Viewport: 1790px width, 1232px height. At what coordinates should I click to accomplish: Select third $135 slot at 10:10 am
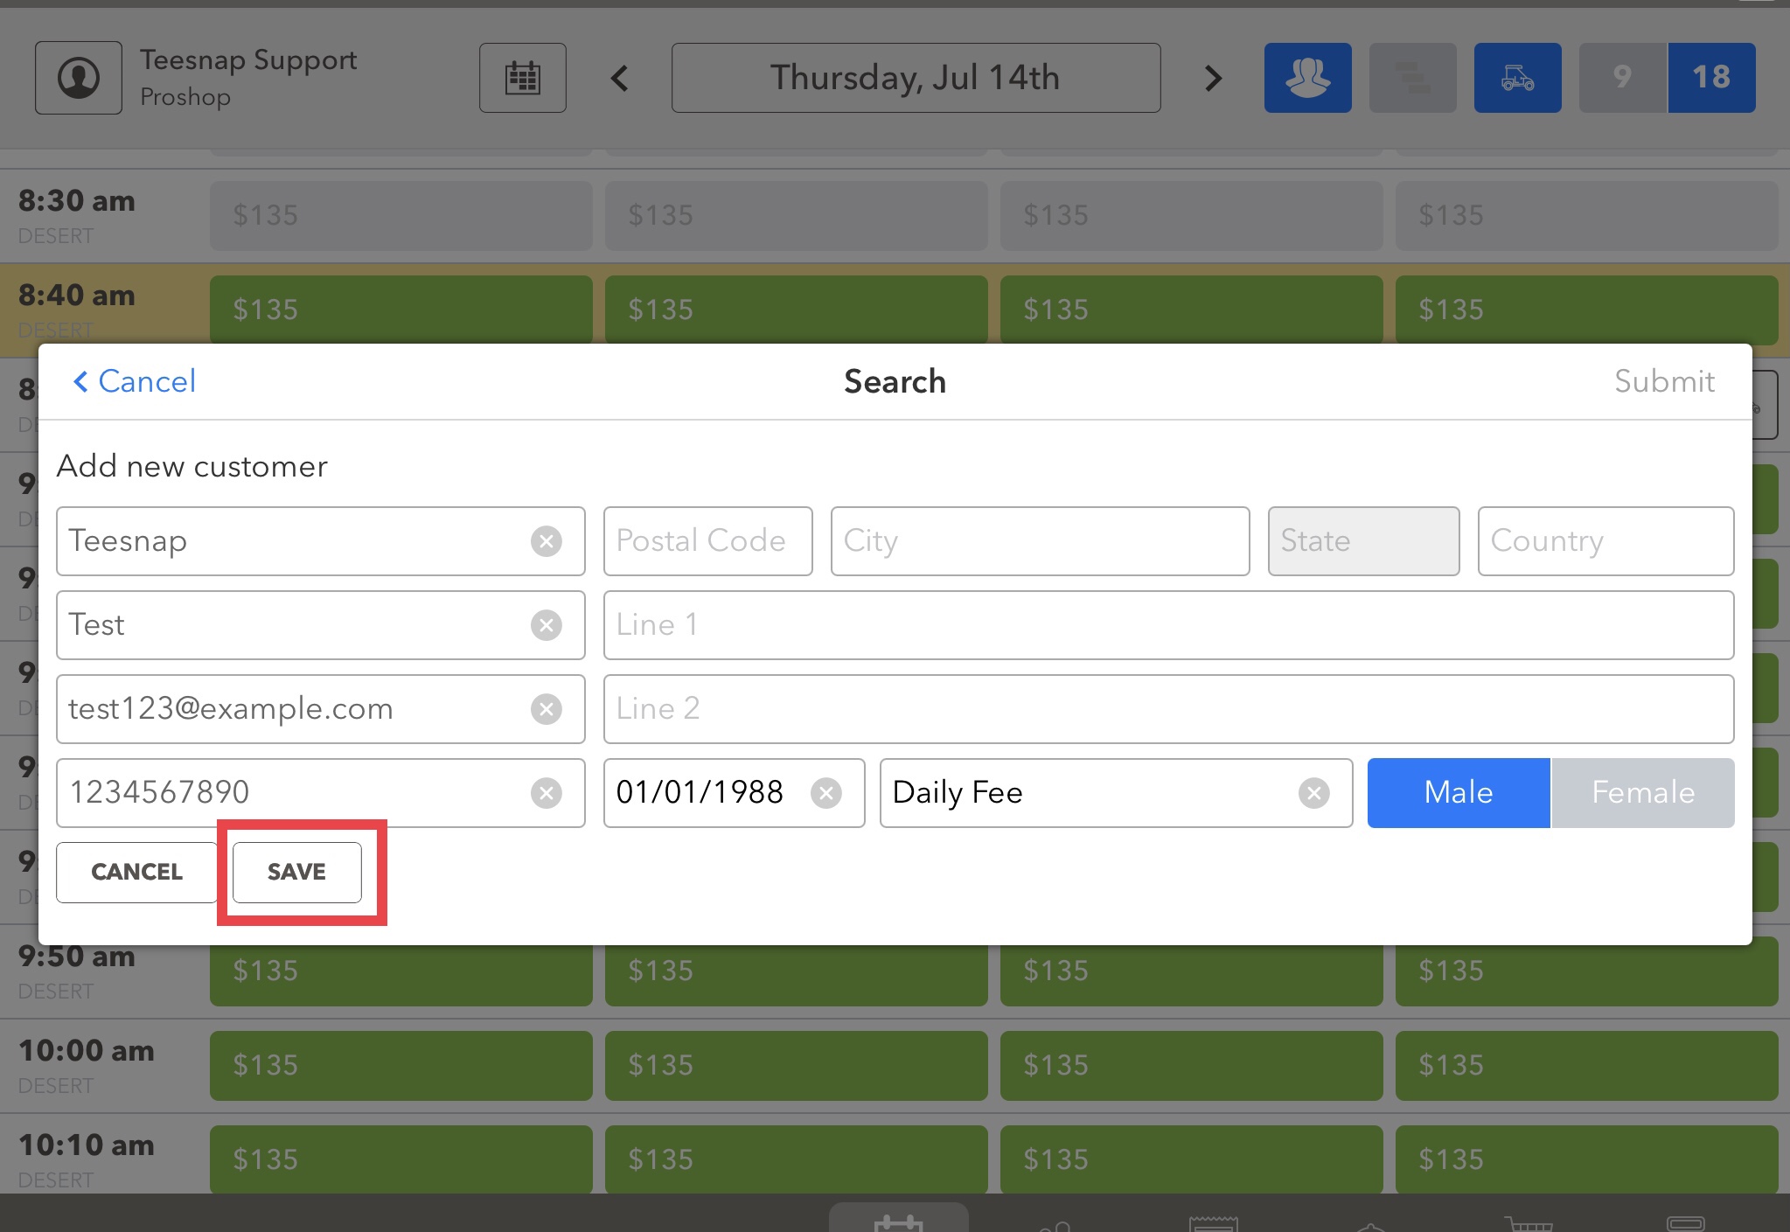click(1191, 1159)
